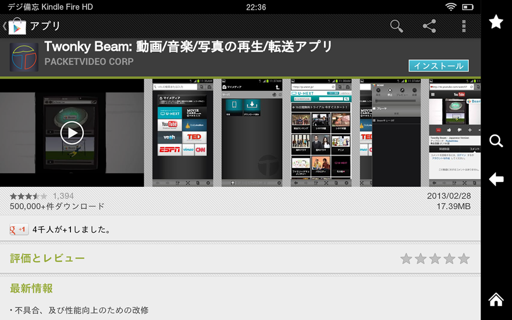Tap the clock showing 22:36
Screen dimensions: 512x320
click(256, 7)
